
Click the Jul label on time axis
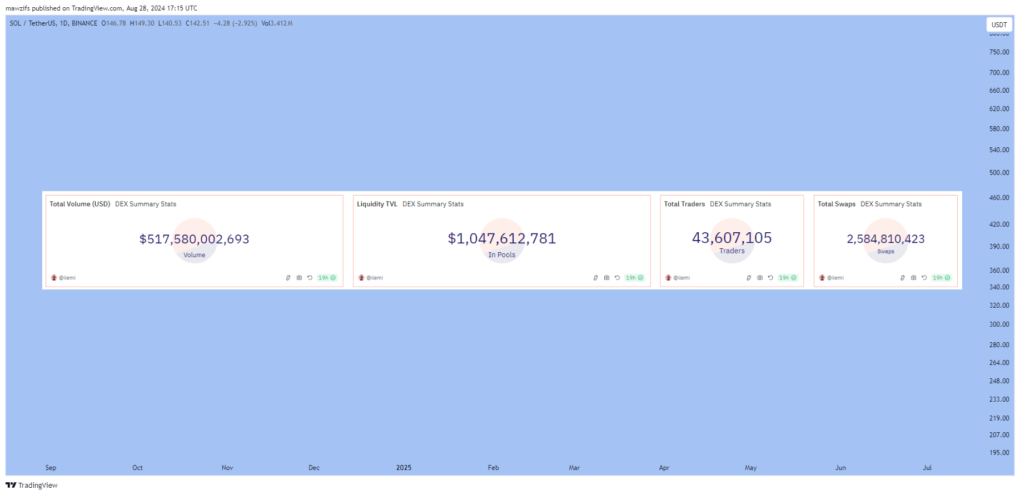(927, 468)
